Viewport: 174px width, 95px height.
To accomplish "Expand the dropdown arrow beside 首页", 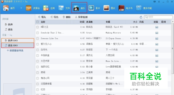I will [21, 8].
